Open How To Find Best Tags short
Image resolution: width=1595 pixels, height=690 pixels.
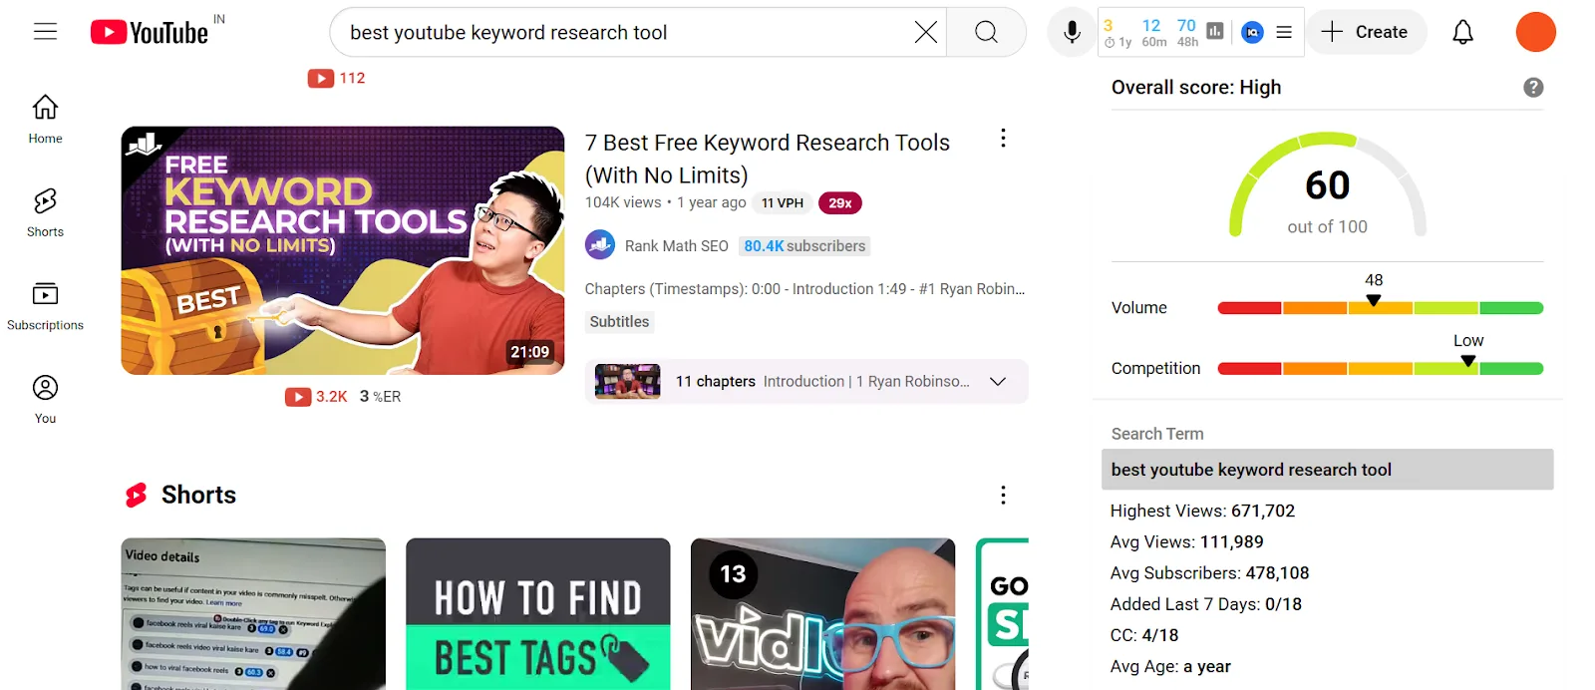click(538, 614)
